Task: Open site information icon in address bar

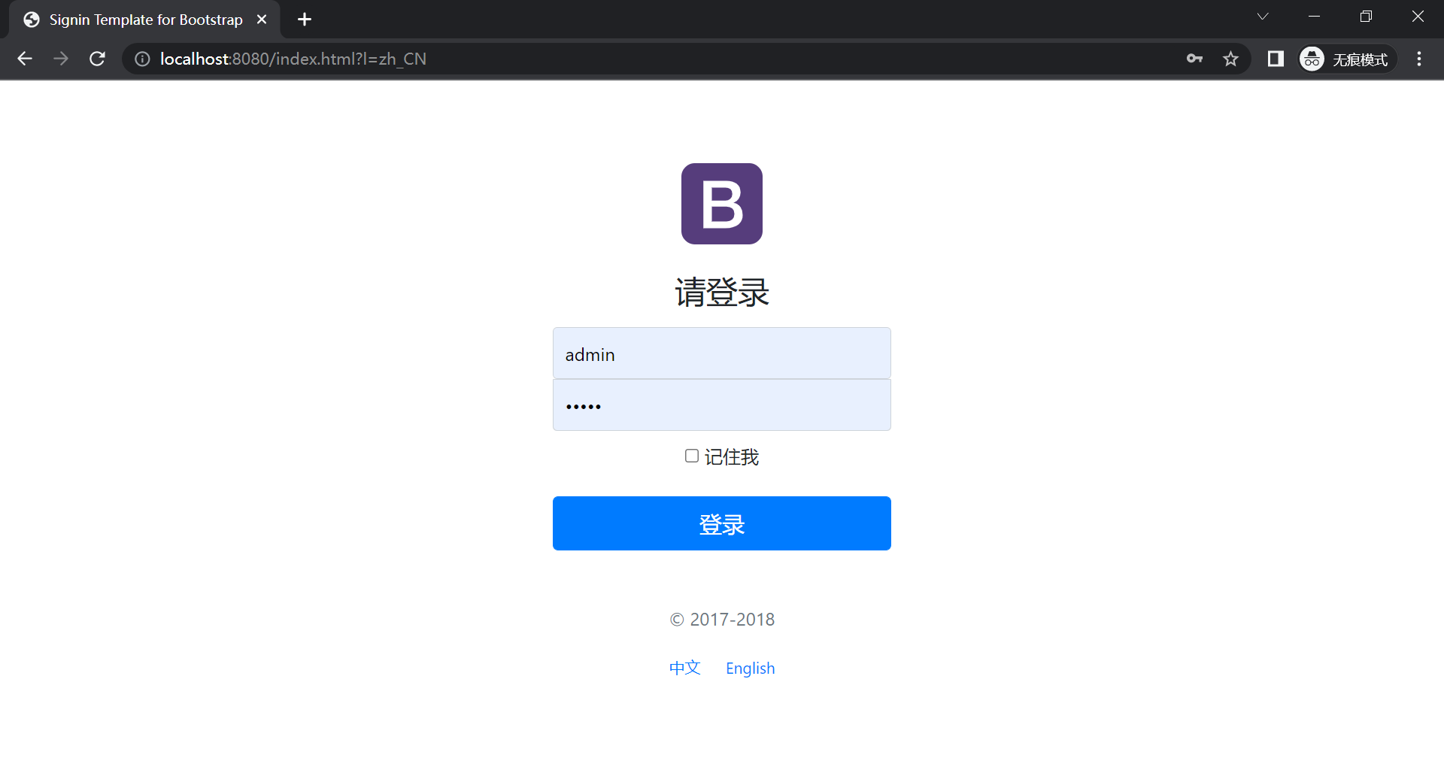Action: [x=142, y=59]
